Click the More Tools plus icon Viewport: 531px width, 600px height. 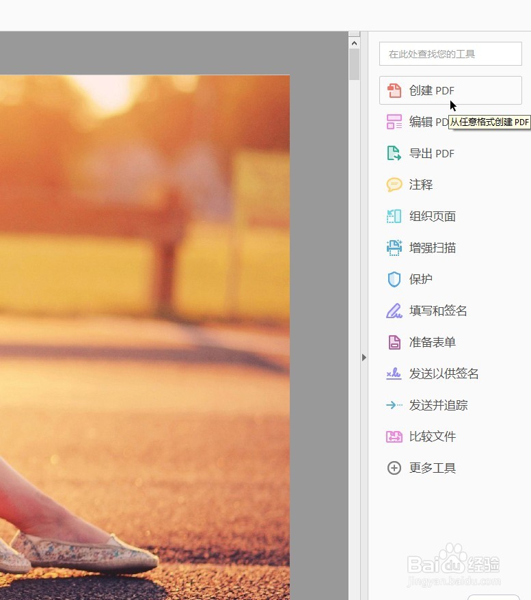(394, 467)
